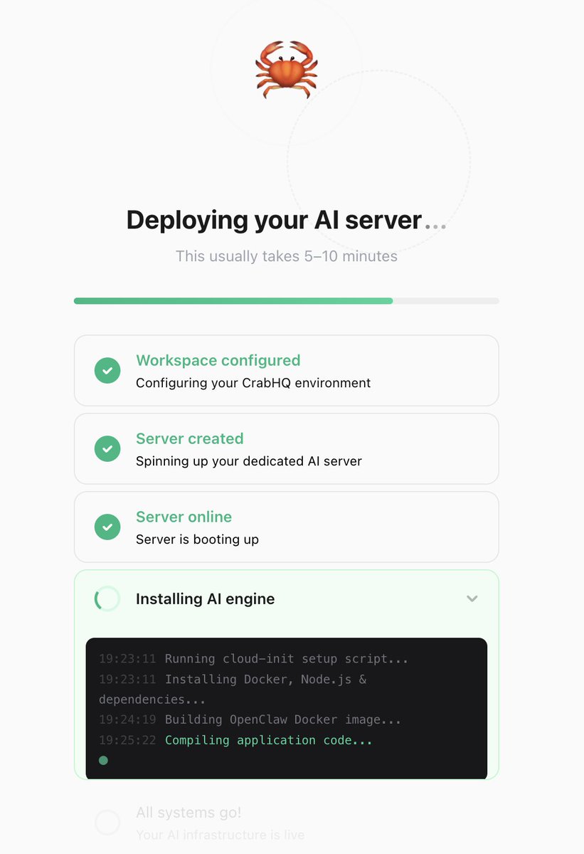This screenshot has height=854, width=584.
Task: Click the 19:24:19 log timestamp
Action: coord(127,719)
